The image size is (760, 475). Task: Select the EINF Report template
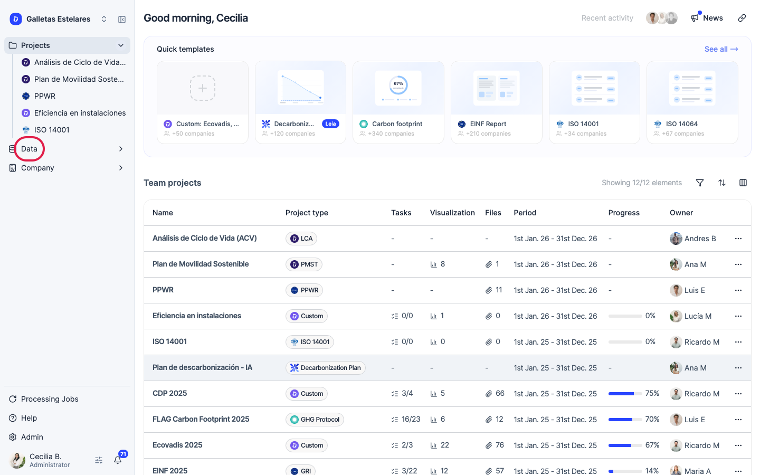(497, 102)
